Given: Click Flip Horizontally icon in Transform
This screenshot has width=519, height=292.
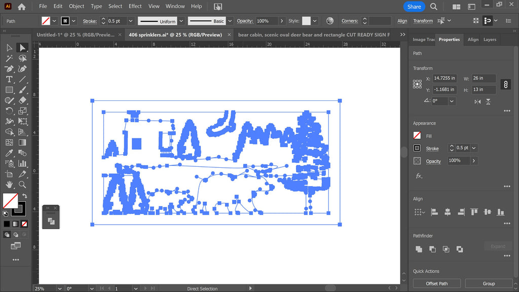Looking at the screenshot, I should pos(477,101).
